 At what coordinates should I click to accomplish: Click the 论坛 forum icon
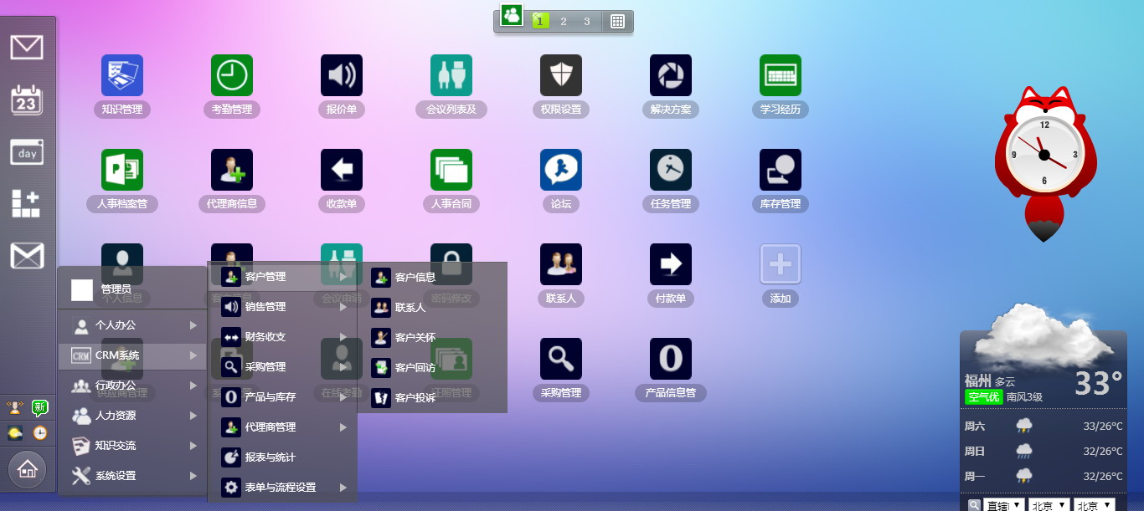pyautogui.click(x=561, y=171)
